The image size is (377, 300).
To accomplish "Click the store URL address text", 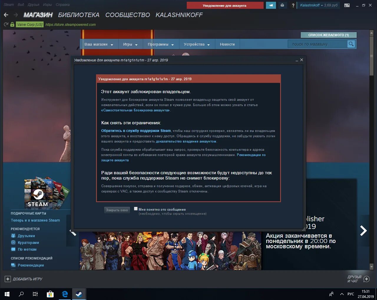I will 70,25.
